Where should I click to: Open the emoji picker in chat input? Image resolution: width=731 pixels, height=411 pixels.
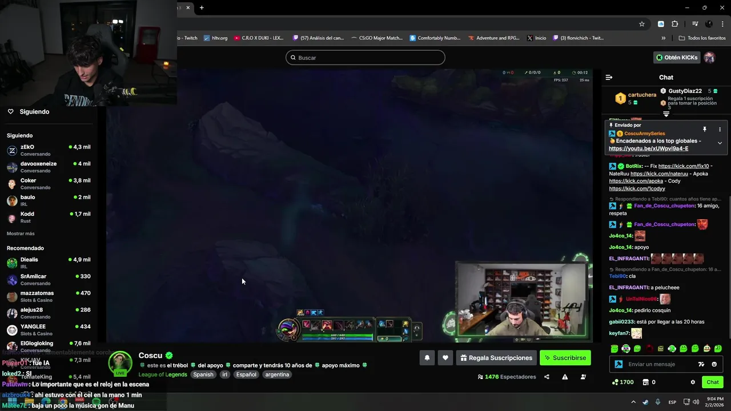(x=714, y=364)
